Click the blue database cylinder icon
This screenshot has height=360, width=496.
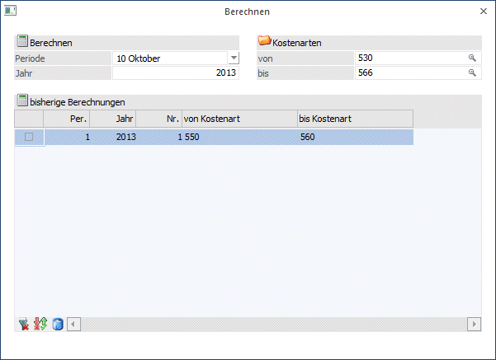click(x=57, y=324)
